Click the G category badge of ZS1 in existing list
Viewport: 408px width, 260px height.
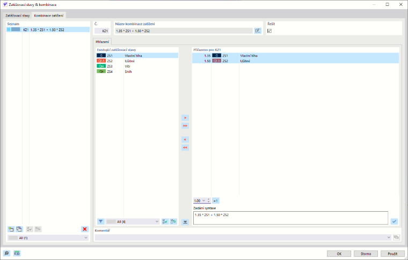pyautogui.click(x=101, y=56)
